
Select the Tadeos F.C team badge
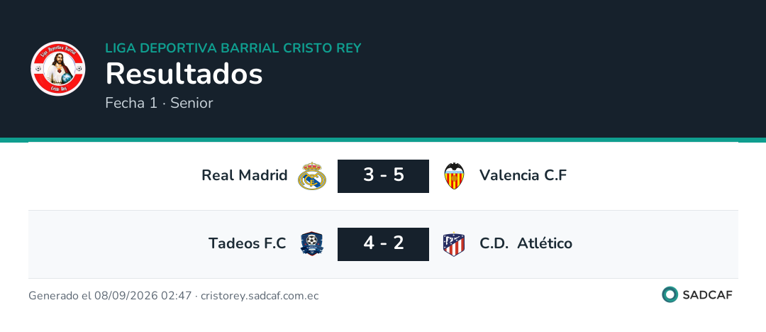[x=312, y=244]
